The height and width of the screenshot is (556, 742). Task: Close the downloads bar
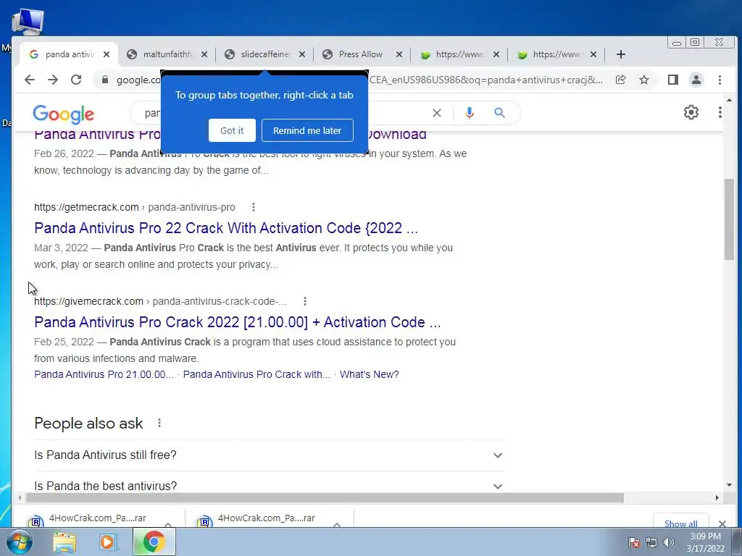pyautogui.click(x=722, y=523)
